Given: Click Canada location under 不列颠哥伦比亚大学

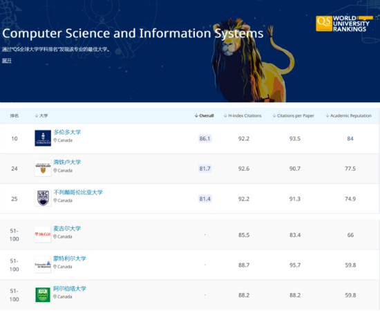Looking at the screenshot, I should (63, 200).
